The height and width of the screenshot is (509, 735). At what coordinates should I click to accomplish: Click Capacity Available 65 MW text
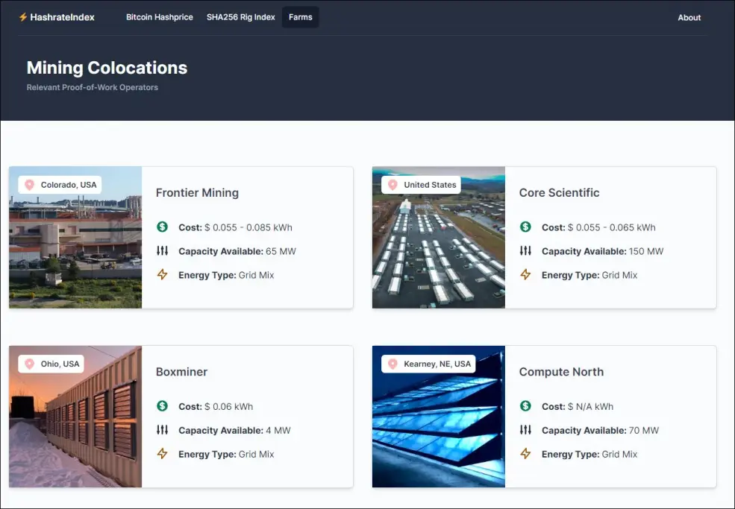point(237,251)
